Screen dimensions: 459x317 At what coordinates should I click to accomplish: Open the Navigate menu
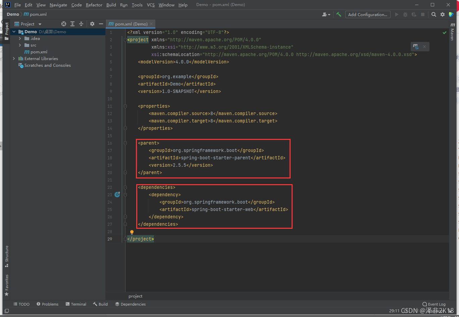[58, 5]
